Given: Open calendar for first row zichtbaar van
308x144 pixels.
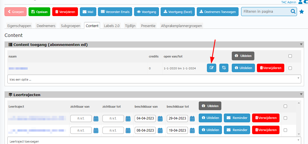Looking at the screenshot, I should 96,118.
